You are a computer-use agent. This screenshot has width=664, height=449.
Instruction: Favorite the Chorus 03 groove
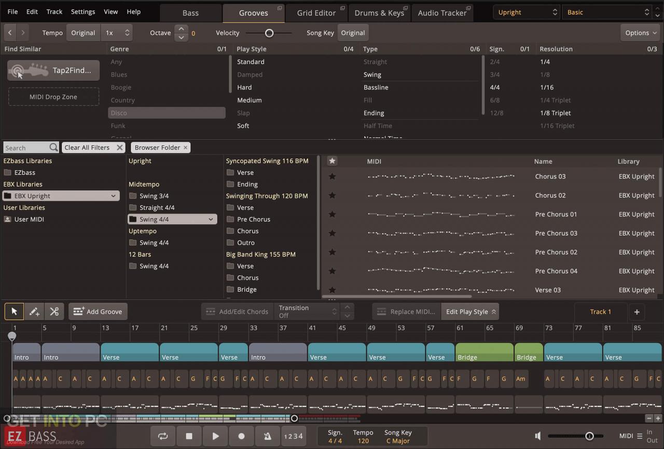click(x=332, y=176)
